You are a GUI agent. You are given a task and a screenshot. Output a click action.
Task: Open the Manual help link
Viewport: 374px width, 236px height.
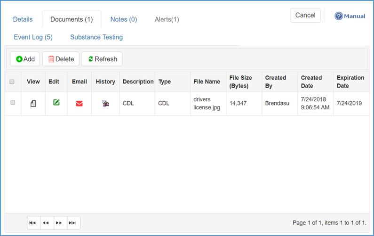pyautogui.click(x=350, y=16)
